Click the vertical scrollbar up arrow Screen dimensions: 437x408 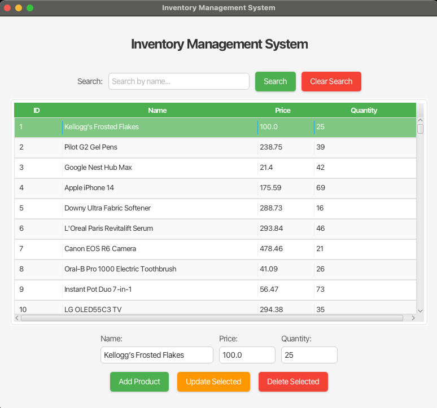(420, 120)
